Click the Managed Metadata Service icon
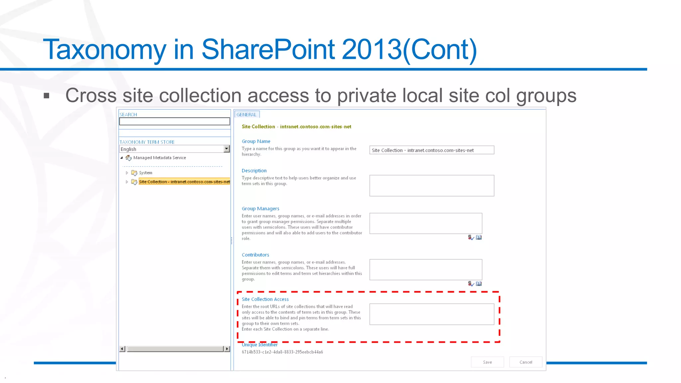This screenshot has height=383, width=681. pyautogui.click(x=129, y=158)
